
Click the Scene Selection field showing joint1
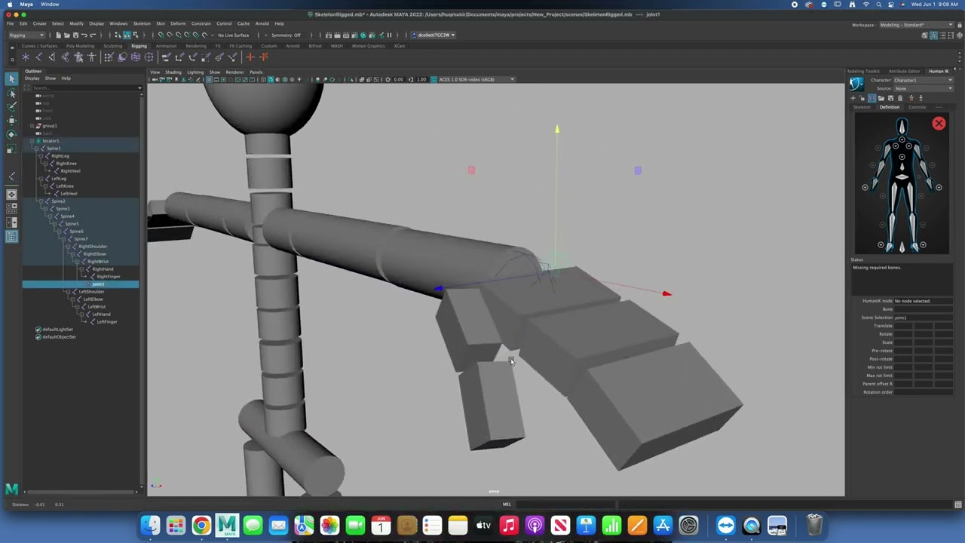click(924, 318)
